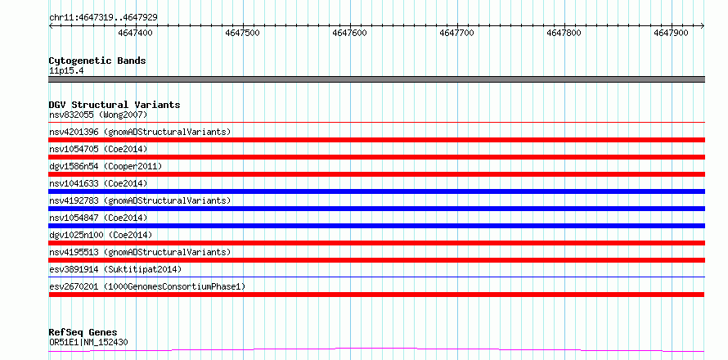The image size is (728, 360).
Task: Click the RefSeq Genes track title
Action: click(83, 333)
